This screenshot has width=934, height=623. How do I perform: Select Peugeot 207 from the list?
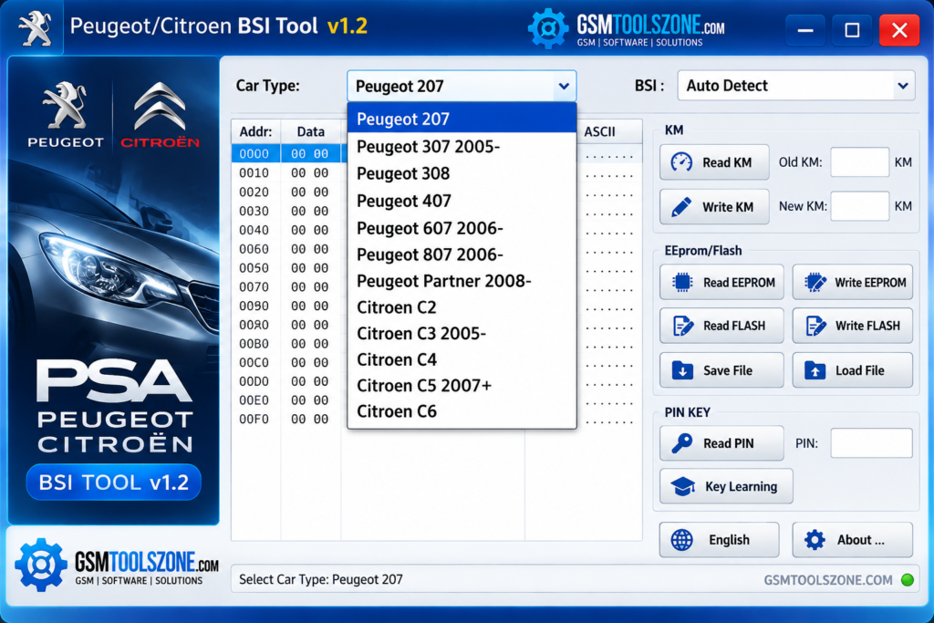[x=462, y=119]
